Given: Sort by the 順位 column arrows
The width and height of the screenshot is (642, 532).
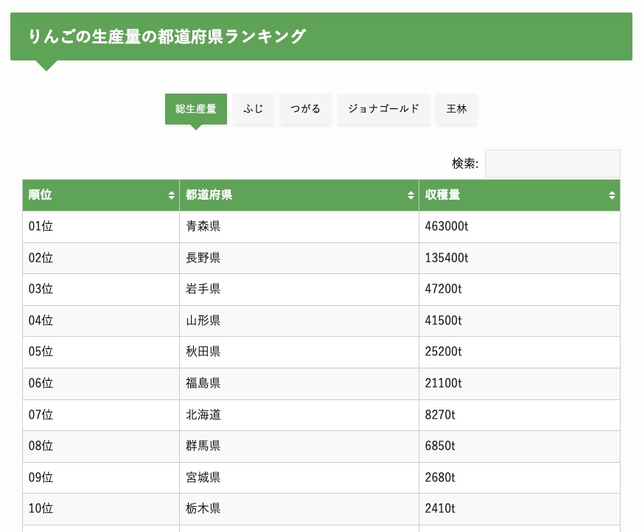Looking at the screenshot, I should pos(172,195).
